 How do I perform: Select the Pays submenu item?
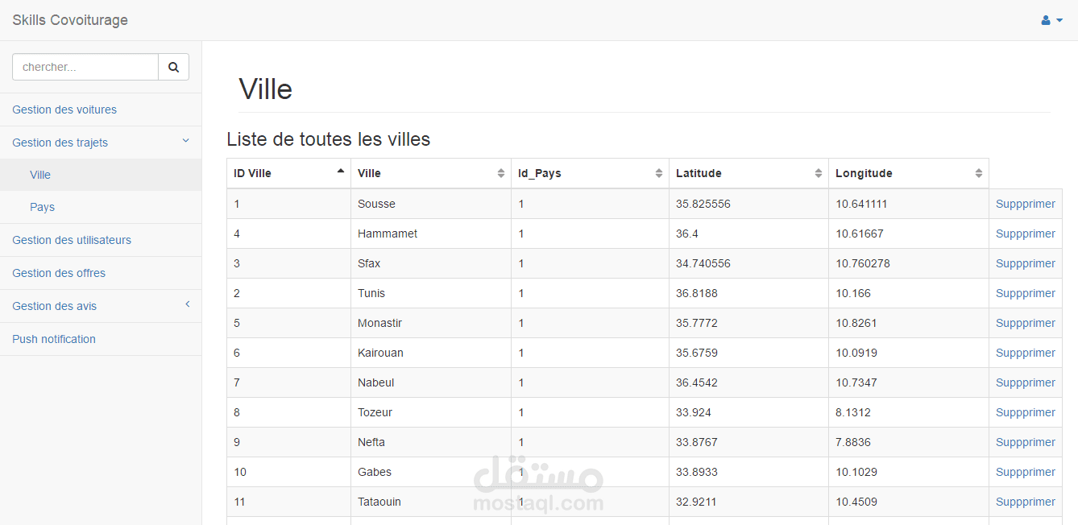coord(43,207)
